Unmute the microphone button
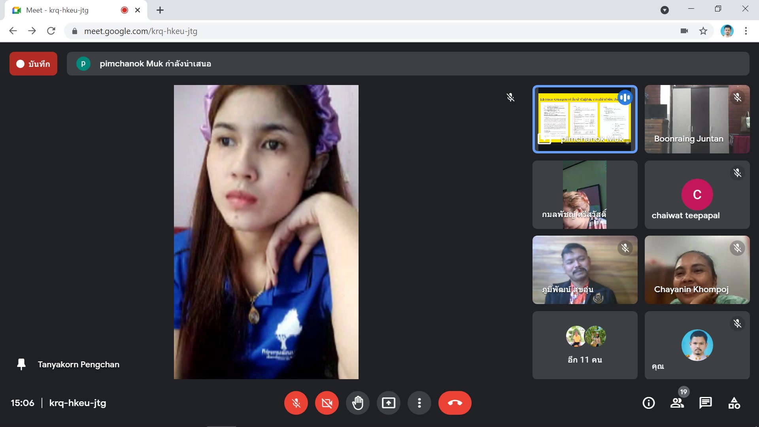The height and width of the screenshot is (427, 759). [x=296, y=403]
